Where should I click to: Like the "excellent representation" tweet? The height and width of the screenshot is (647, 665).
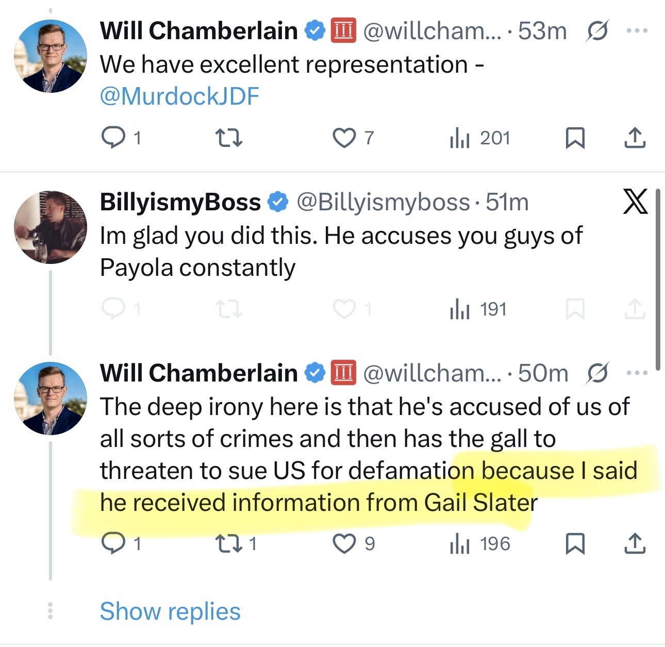point(344,138)
